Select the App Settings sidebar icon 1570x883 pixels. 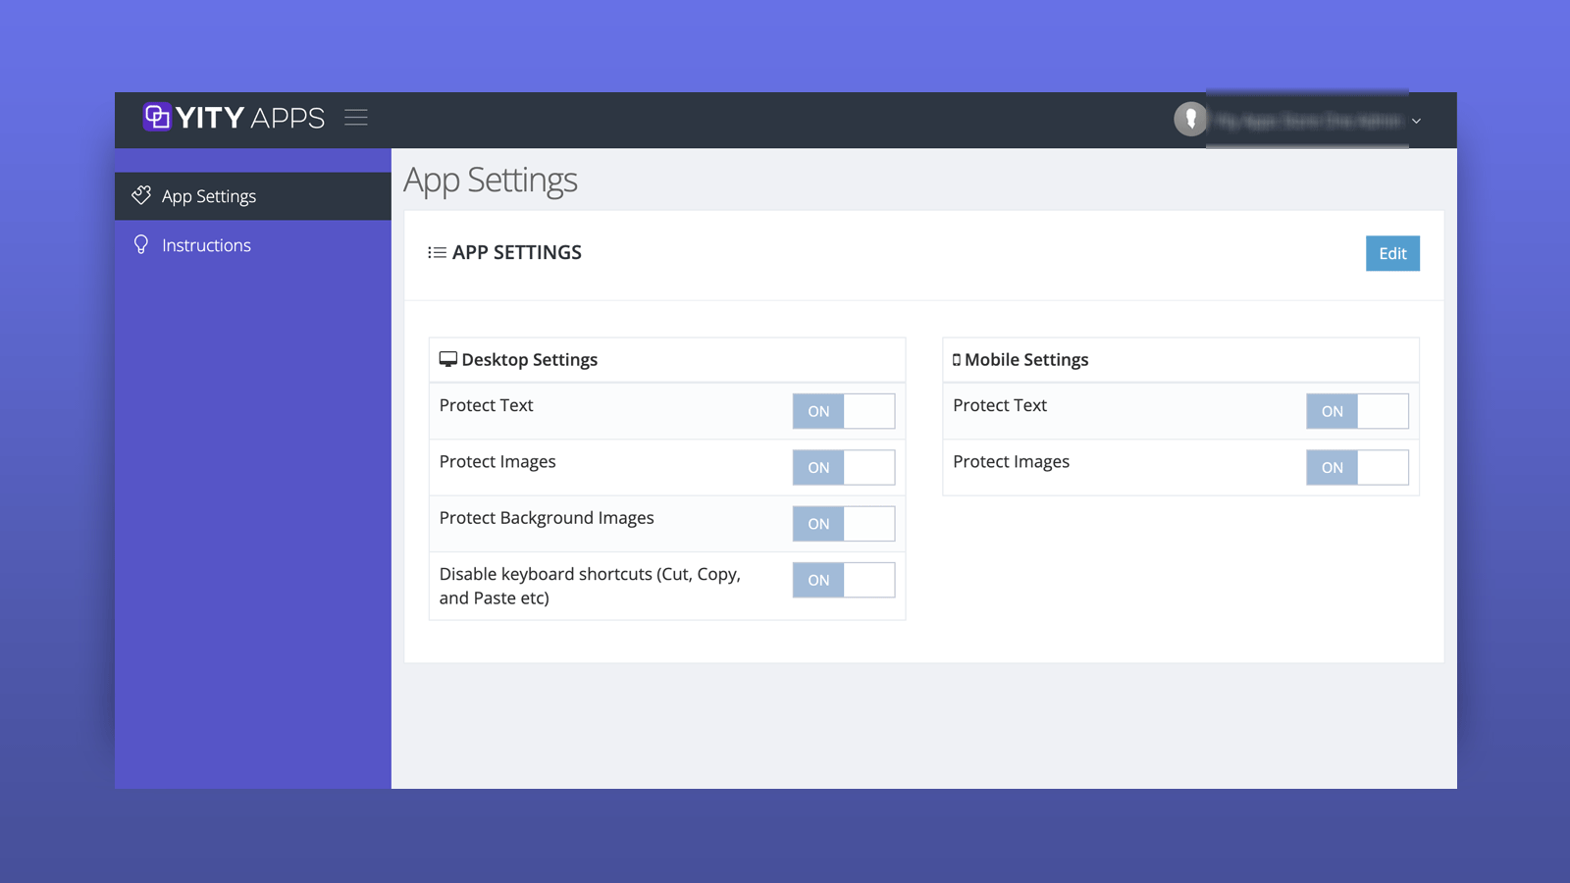click(x=141, y=195)
